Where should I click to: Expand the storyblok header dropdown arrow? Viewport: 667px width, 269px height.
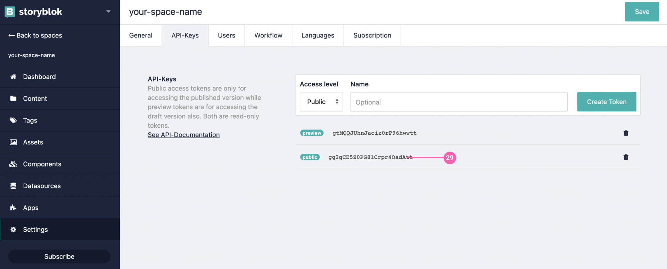pyautogui.click(x=108, y=11)
